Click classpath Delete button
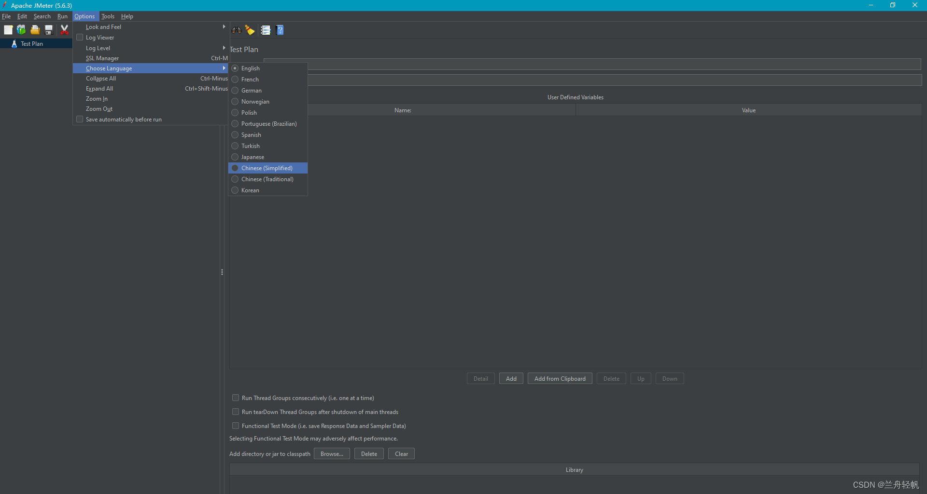This screenshot has width=927, height=494. tap(369, 454)
